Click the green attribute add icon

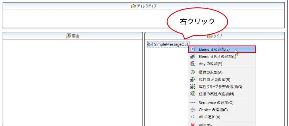tap(192, 72)
